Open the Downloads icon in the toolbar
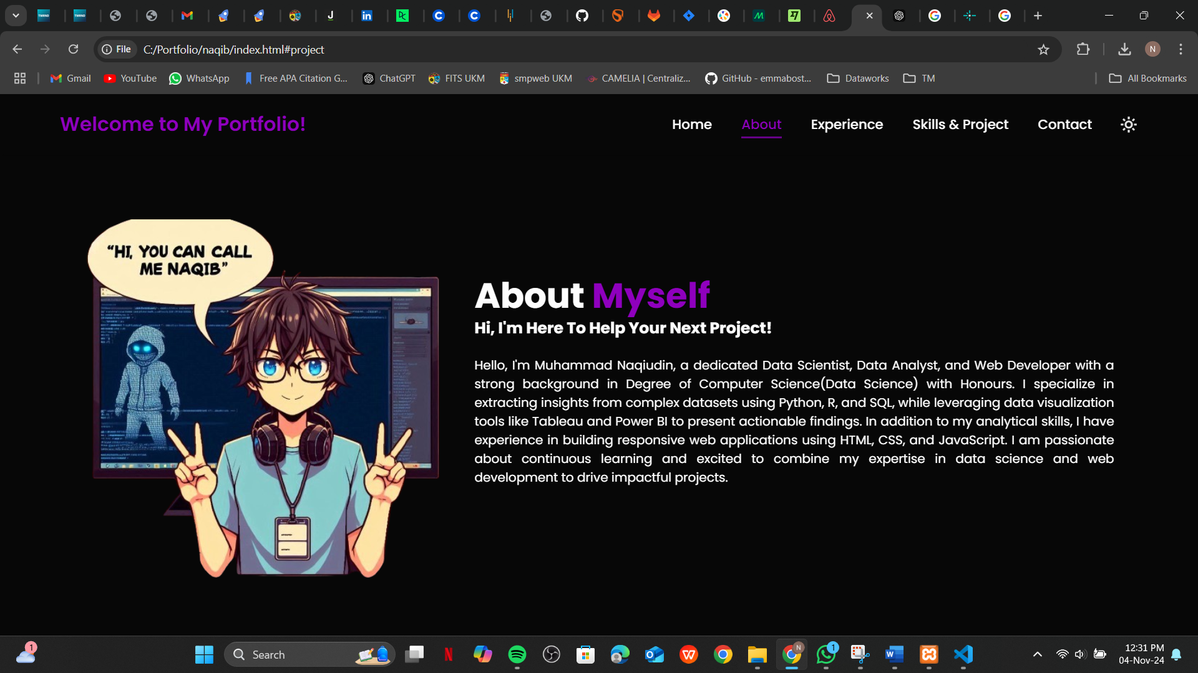 click(x=1124, y=49)
